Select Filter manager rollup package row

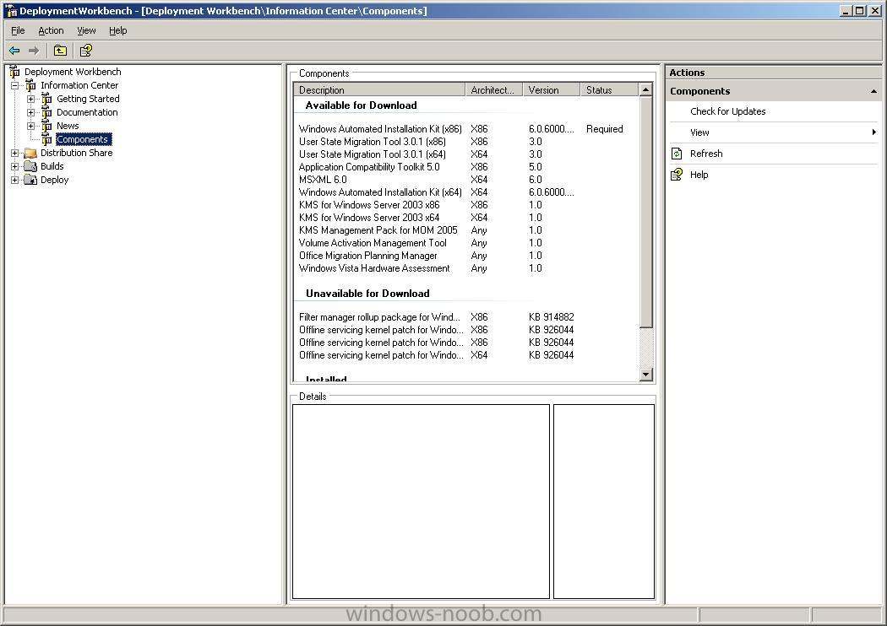pos(466,317)
